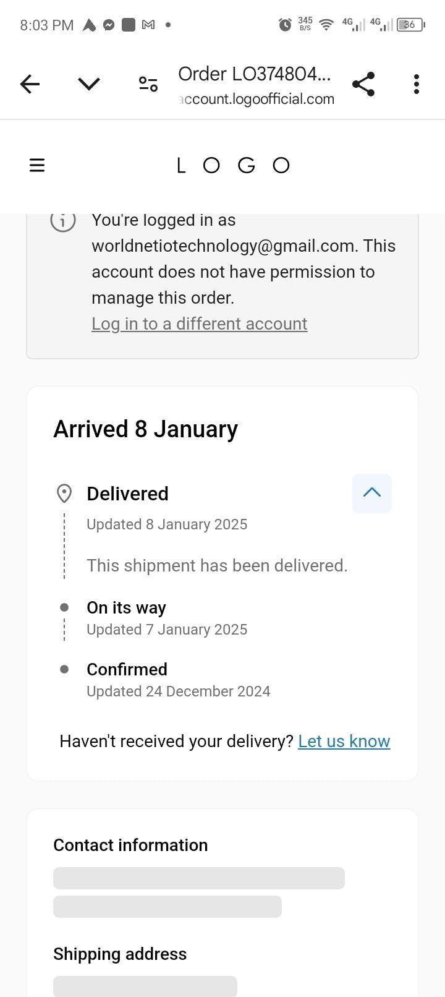Tap the info icon in notice banner

point(63,220)
